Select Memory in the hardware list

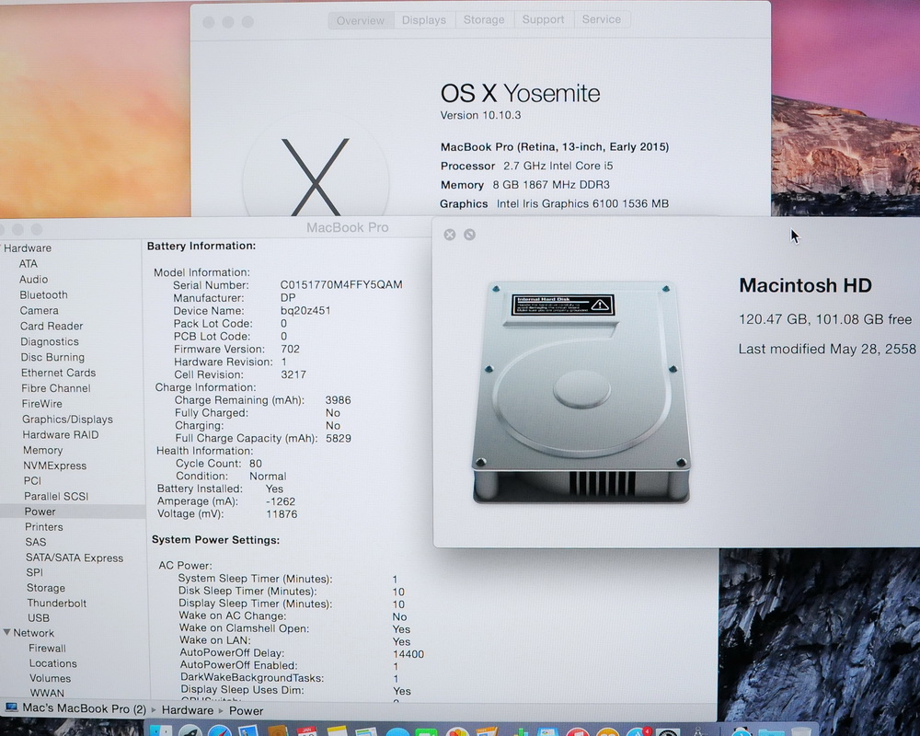point(43,450)
